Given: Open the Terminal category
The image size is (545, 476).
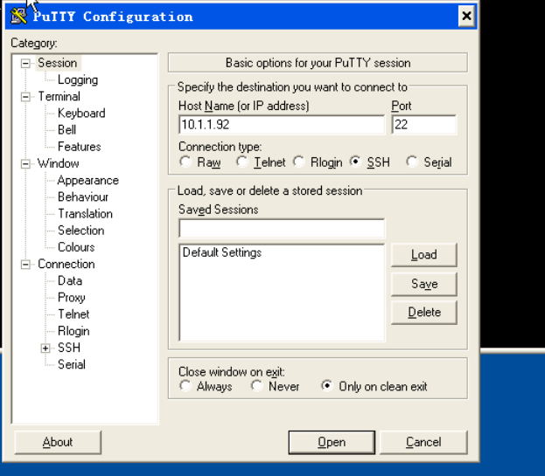Looking at the screenshot, I should [x=59, y=96].
